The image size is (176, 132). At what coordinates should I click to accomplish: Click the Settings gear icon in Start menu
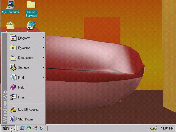[13, 67]
